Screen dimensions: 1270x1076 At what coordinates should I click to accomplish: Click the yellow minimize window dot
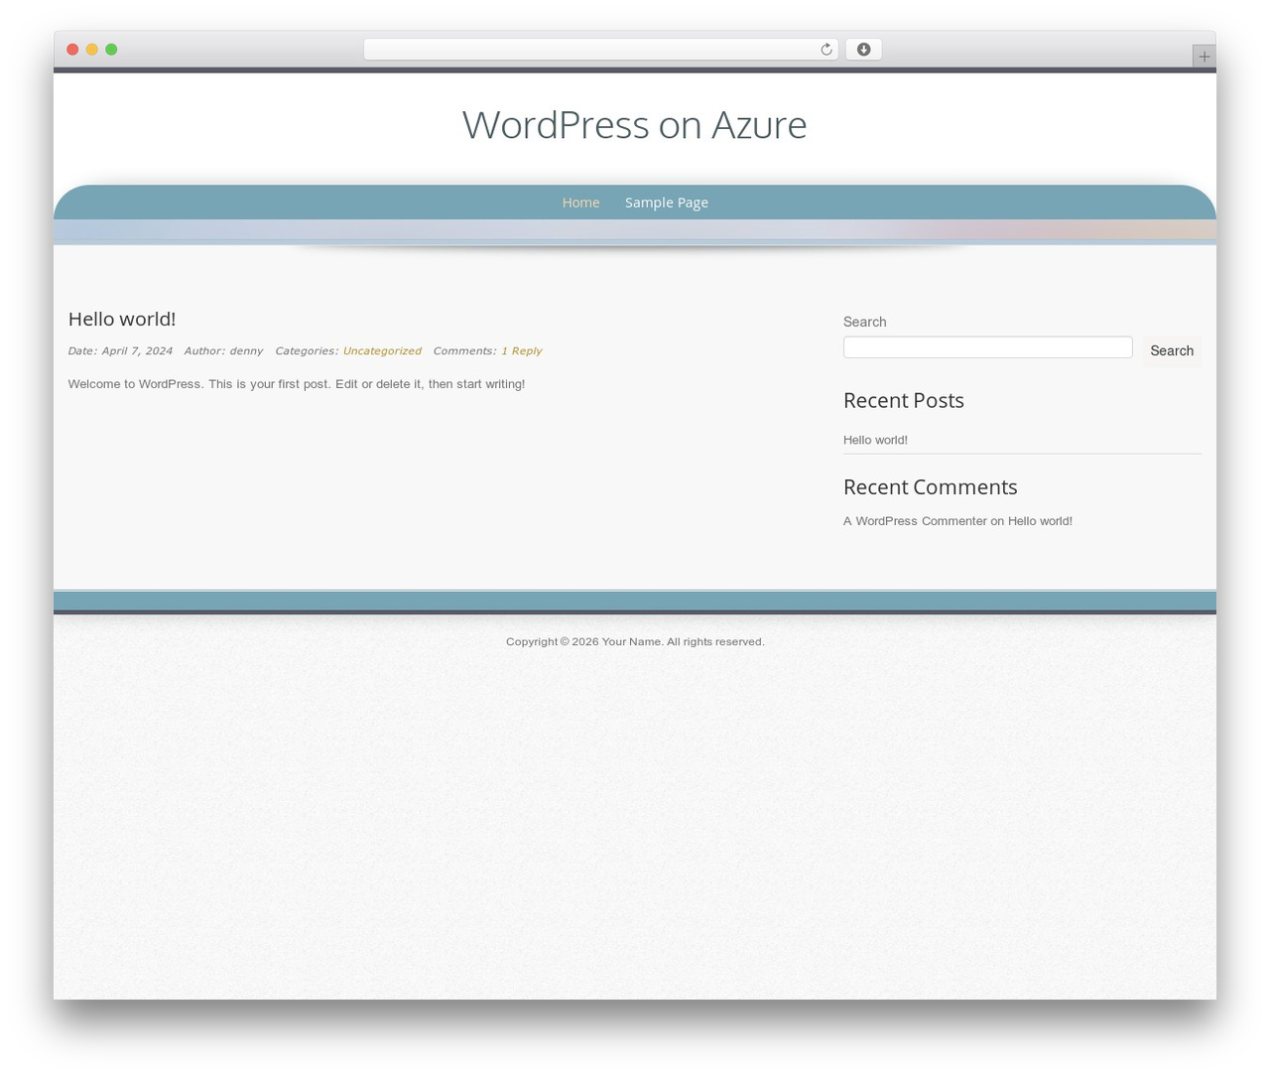click(91, 50)
